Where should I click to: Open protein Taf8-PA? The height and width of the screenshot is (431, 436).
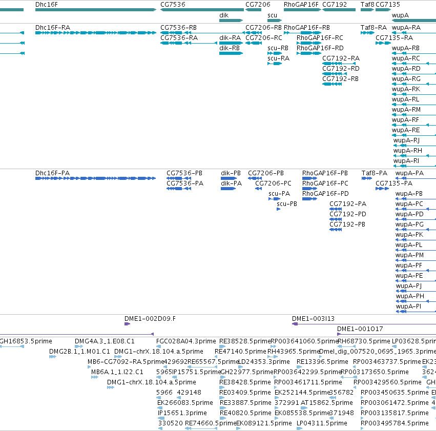pos(375,173)
